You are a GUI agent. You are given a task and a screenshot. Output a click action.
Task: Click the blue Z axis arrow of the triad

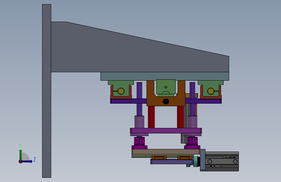pyautogui.click(x=27, y=161)
